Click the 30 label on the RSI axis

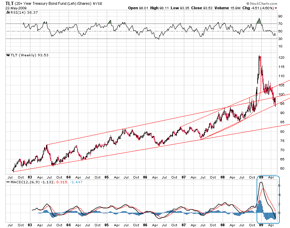[280, 39]
